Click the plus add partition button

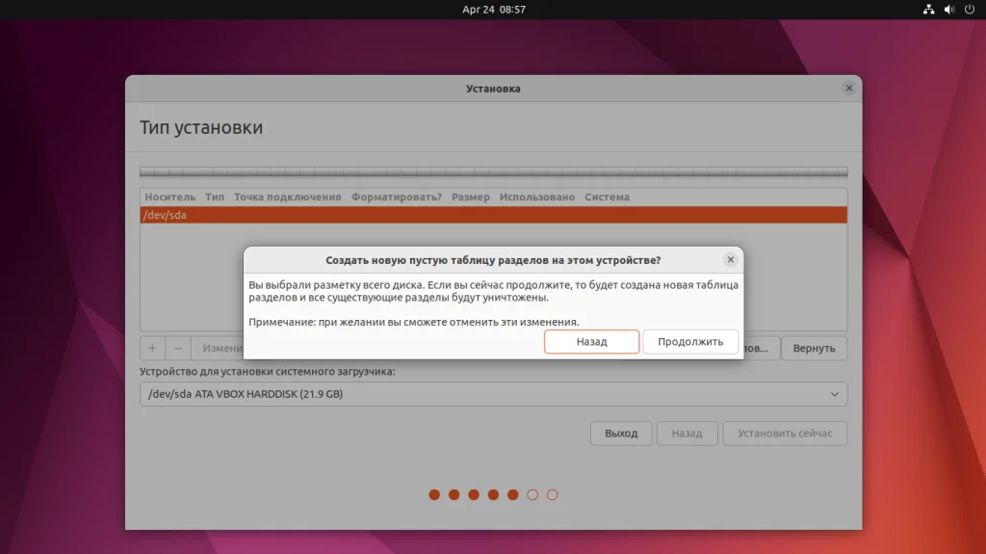click(x=152, y=348)
